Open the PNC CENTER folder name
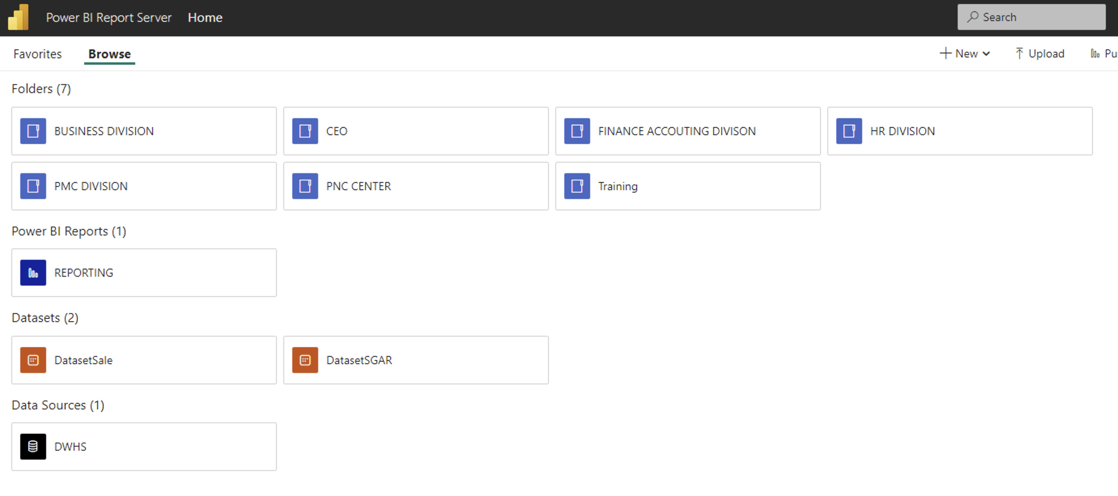 coord(359,186)
